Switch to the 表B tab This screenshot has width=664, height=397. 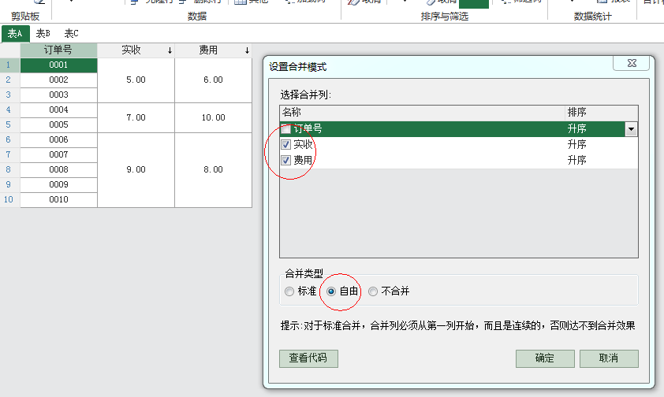click(x=43, y=34)
